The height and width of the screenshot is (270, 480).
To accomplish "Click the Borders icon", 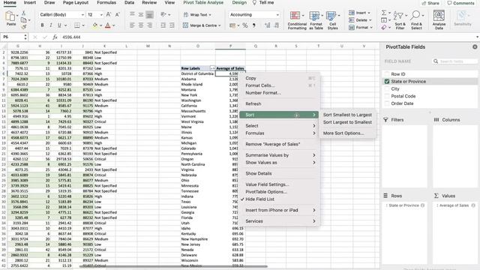I will tap(77, 25).
